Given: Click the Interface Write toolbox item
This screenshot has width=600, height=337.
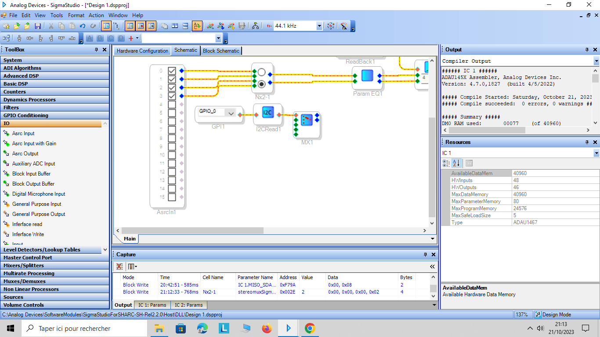Looking at the screenshot, I should [x=28, y=234].
